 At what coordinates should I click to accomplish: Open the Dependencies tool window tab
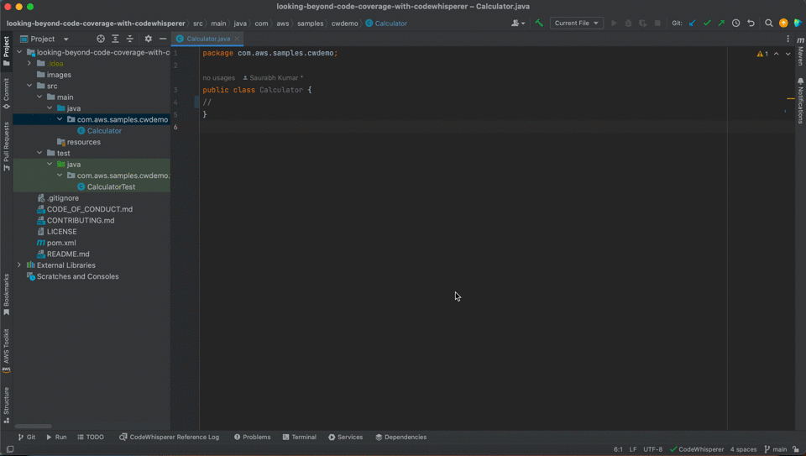click(400, 438)
